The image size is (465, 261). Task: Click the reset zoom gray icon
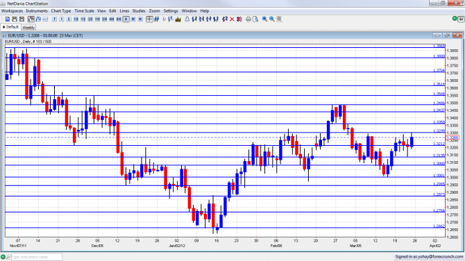pos(280,19)
